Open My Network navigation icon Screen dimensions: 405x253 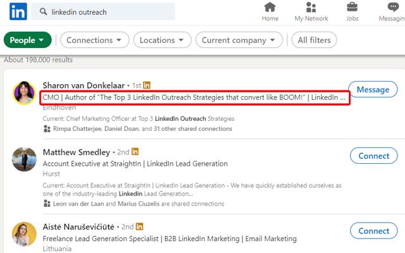tap(311, 7)
